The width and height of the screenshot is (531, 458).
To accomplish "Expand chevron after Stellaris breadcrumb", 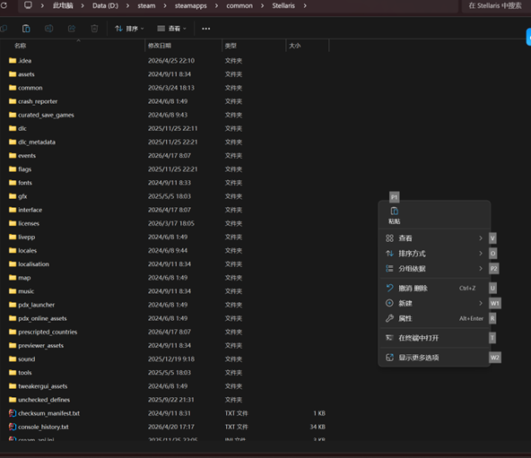I will coord(305,5).
